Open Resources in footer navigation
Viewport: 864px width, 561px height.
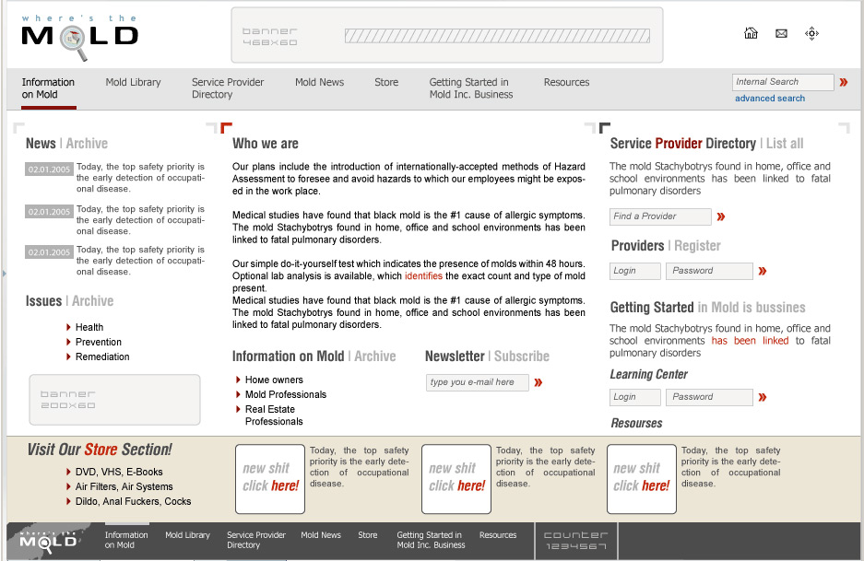point(498,535)
